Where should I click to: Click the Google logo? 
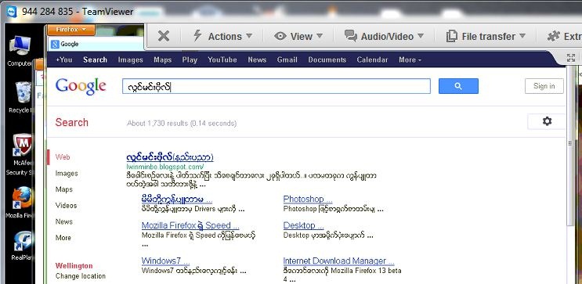81,86
